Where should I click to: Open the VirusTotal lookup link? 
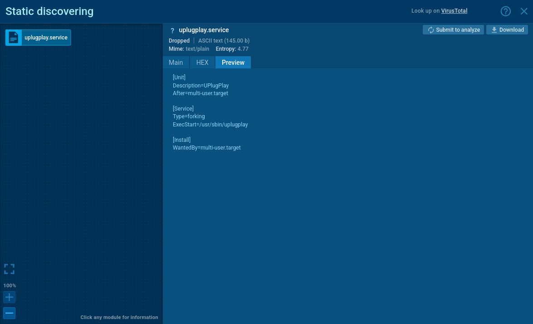454,11
